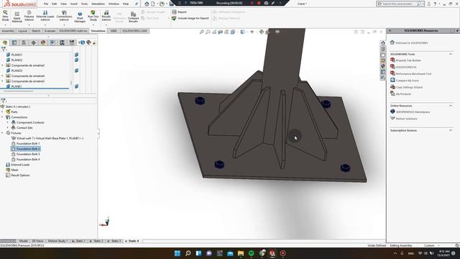Open DisplayManager tab icon
460x259 pixels.
(x=43, y=43)
